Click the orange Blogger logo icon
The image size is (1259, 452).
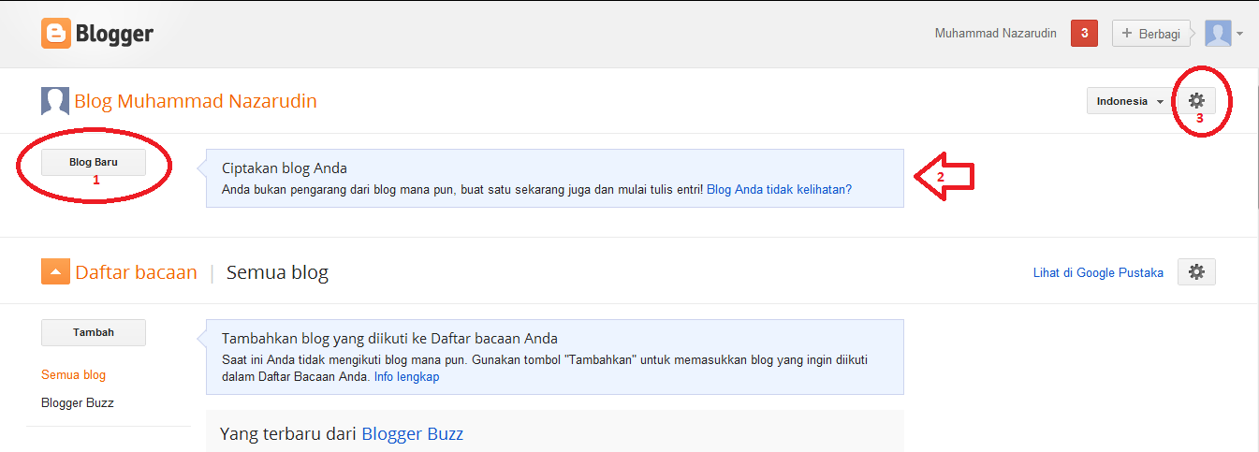click(x=56, y=35)
